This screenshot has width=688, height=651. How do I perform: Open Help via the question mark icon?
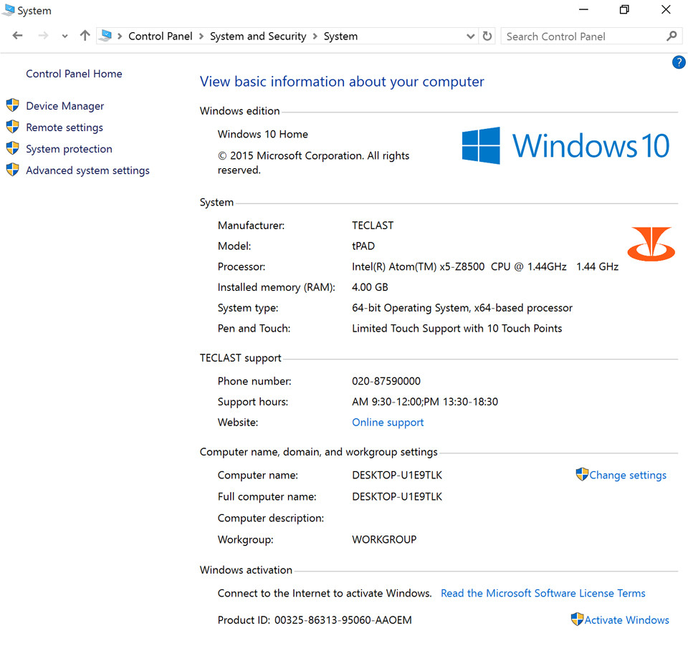pyautogui.click(x=679, y=62)
